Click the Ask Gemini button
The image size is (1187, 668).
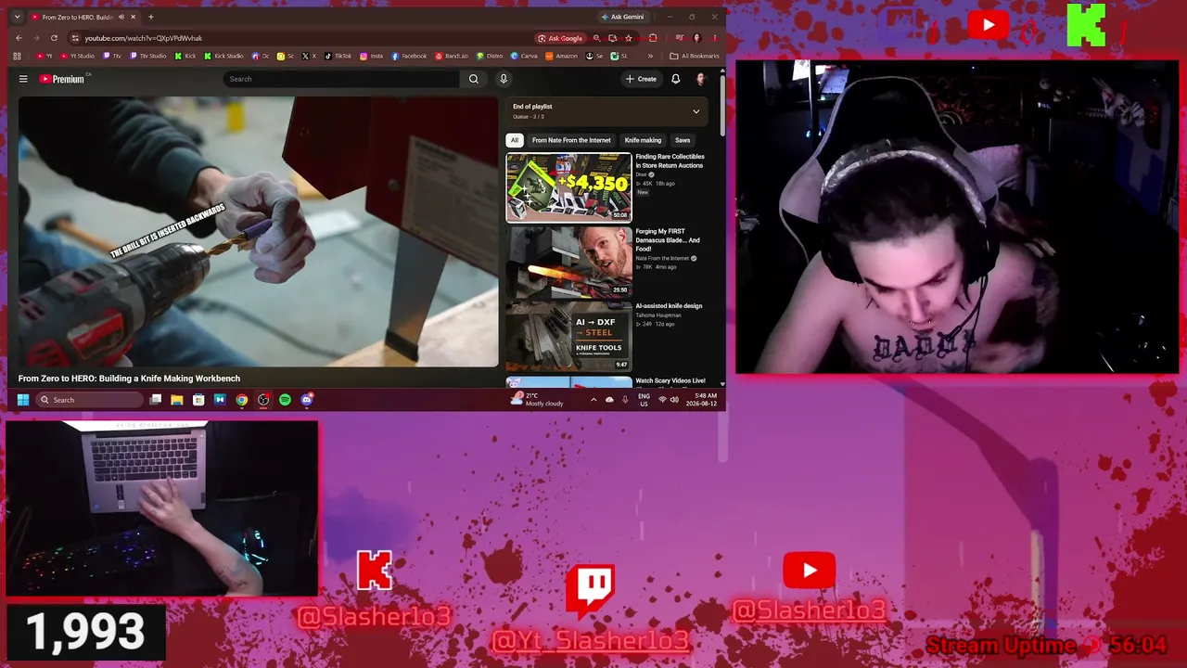[622, 17]
